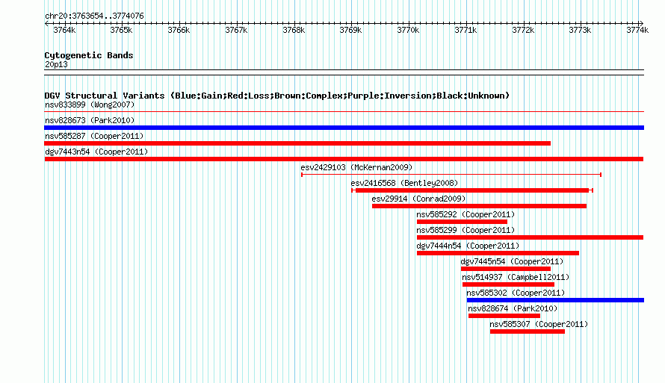Click the esv29914 (Conrad2009) label
The image size is (665, 383).
coord(418,199)
